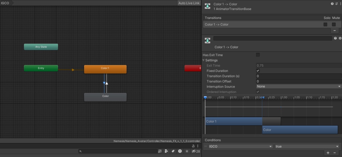Click the lock icon in project panel

[x=193, y=146]
